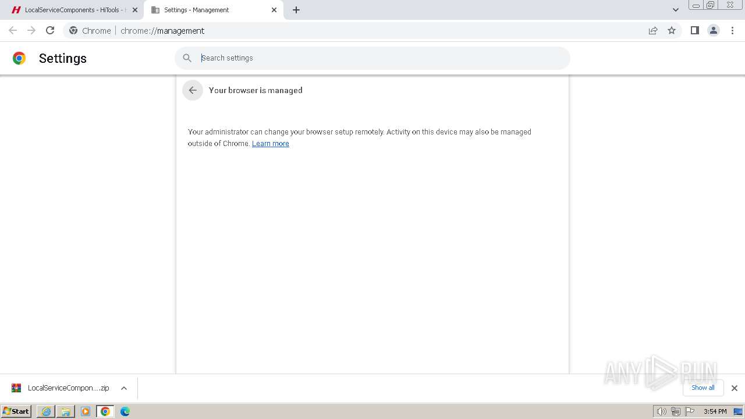The width and height of the screenshot is (745, 419).
Task: Bookmark this tab with the star icon
Action: click(x=672, y=30)
